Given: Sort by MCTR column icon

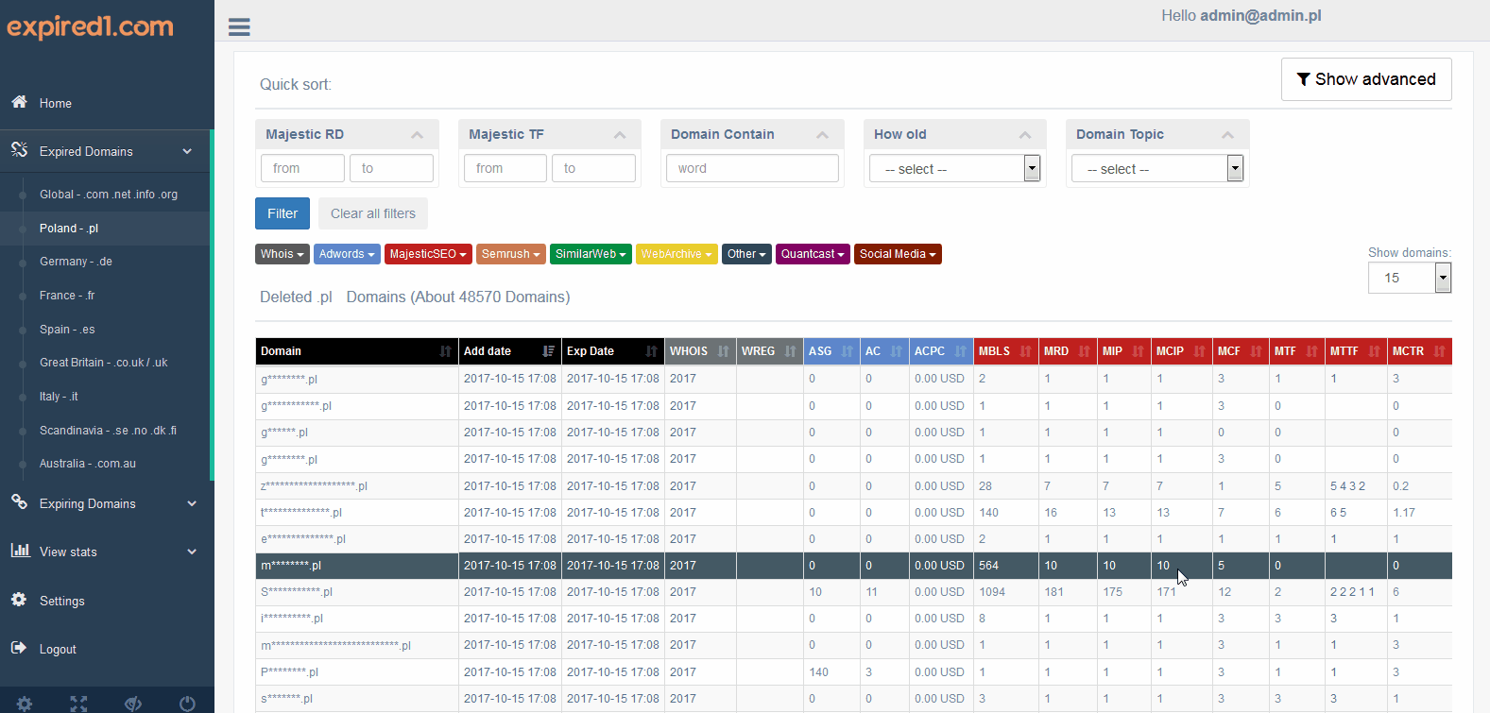Looking at the screenshot, I should (1440, 351).
